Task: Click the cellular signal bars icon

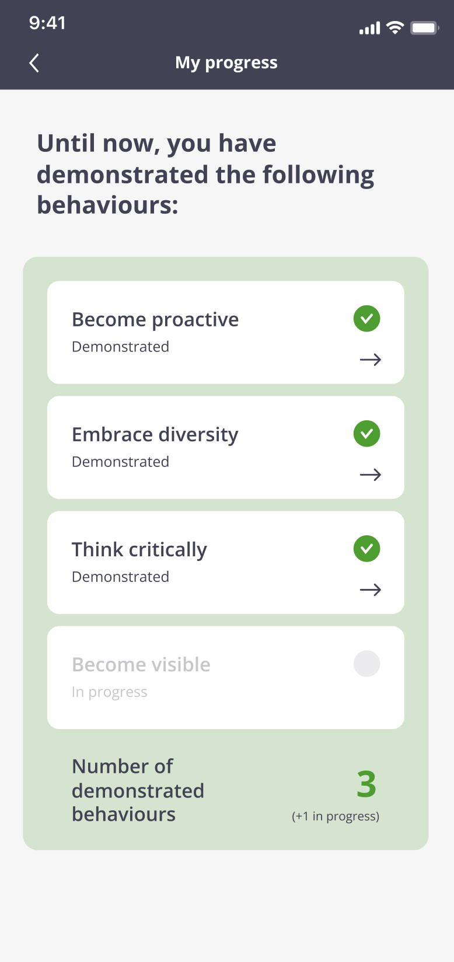Action: tap(369, 28)
